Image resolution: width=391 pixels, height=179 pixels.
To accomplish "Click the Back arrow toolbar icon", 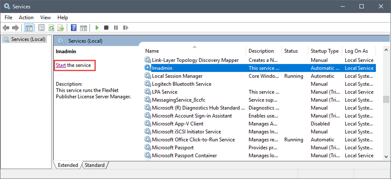I will click(x=6, y=28).
